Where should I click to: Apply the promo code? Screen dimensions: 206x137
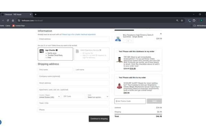[x=154, y=101]
